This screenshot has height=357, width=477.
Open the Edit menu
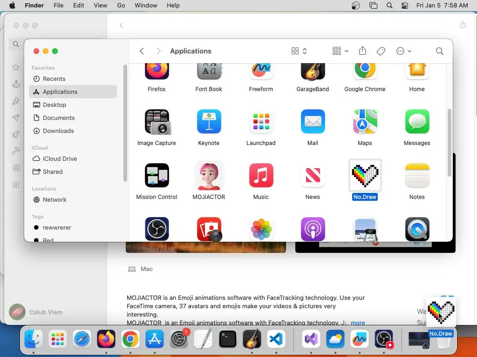(x=78, y=6)
